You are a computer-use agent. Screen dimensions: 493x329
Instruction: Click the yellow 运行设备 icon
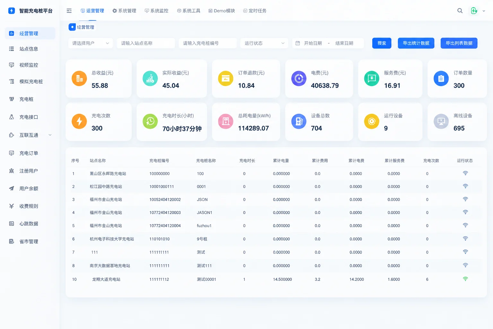pos(372,121)
